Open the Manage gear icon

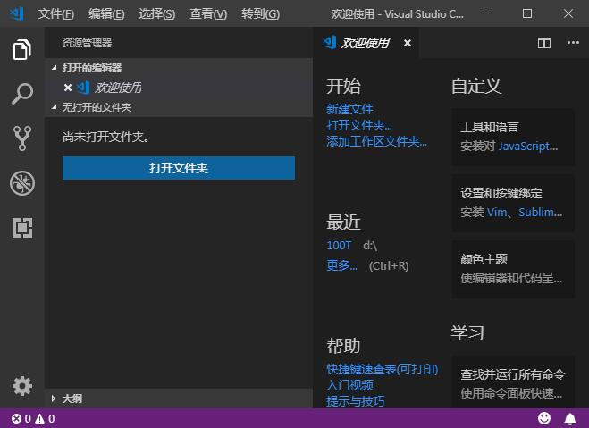tap(22, 386)
